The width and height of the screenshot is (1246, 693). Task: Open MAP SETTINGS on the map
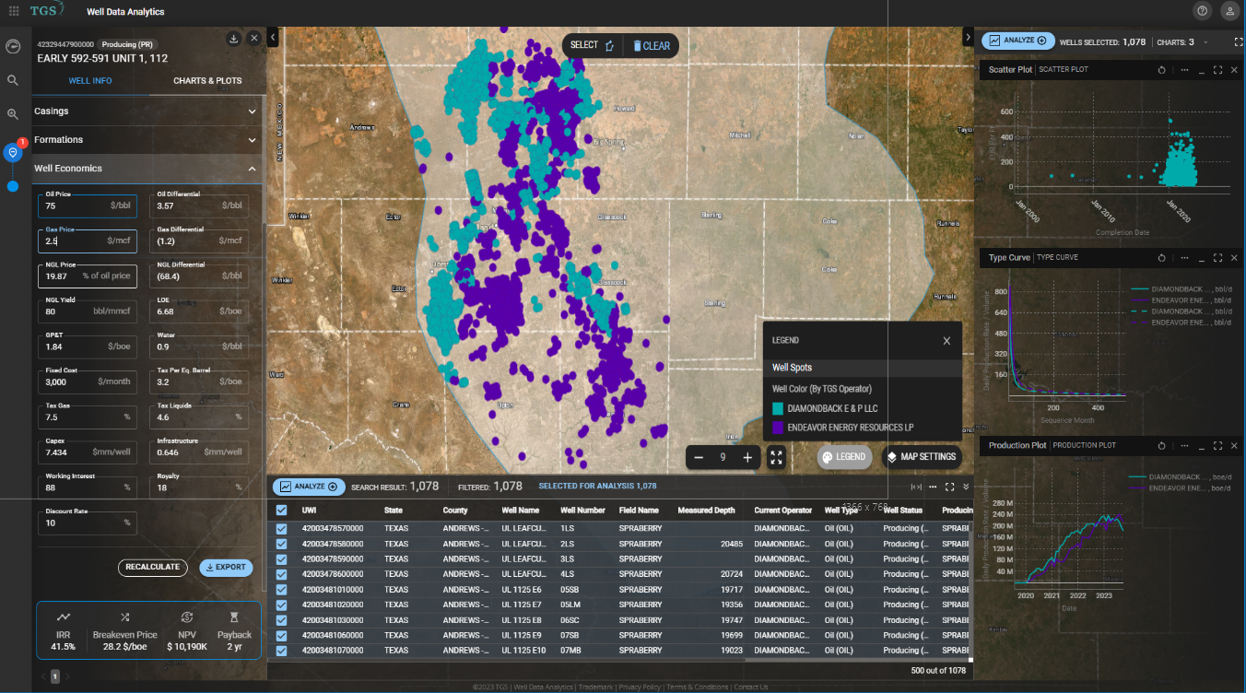pos(921,456)
